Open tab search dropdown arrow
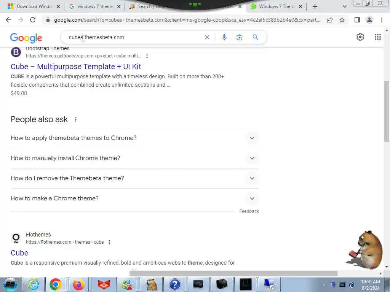The width and height of the screenshot is (390, 292). click(344, 7)
